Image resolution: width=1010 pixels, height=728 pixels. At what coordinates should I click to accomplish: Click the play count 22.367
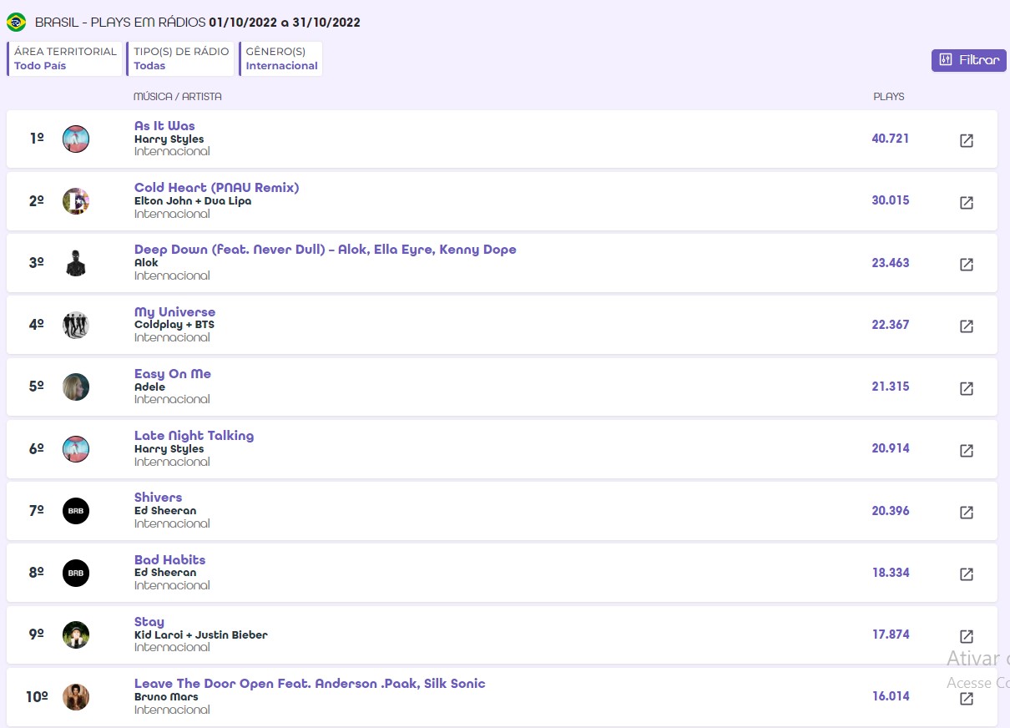pos(891,325)
